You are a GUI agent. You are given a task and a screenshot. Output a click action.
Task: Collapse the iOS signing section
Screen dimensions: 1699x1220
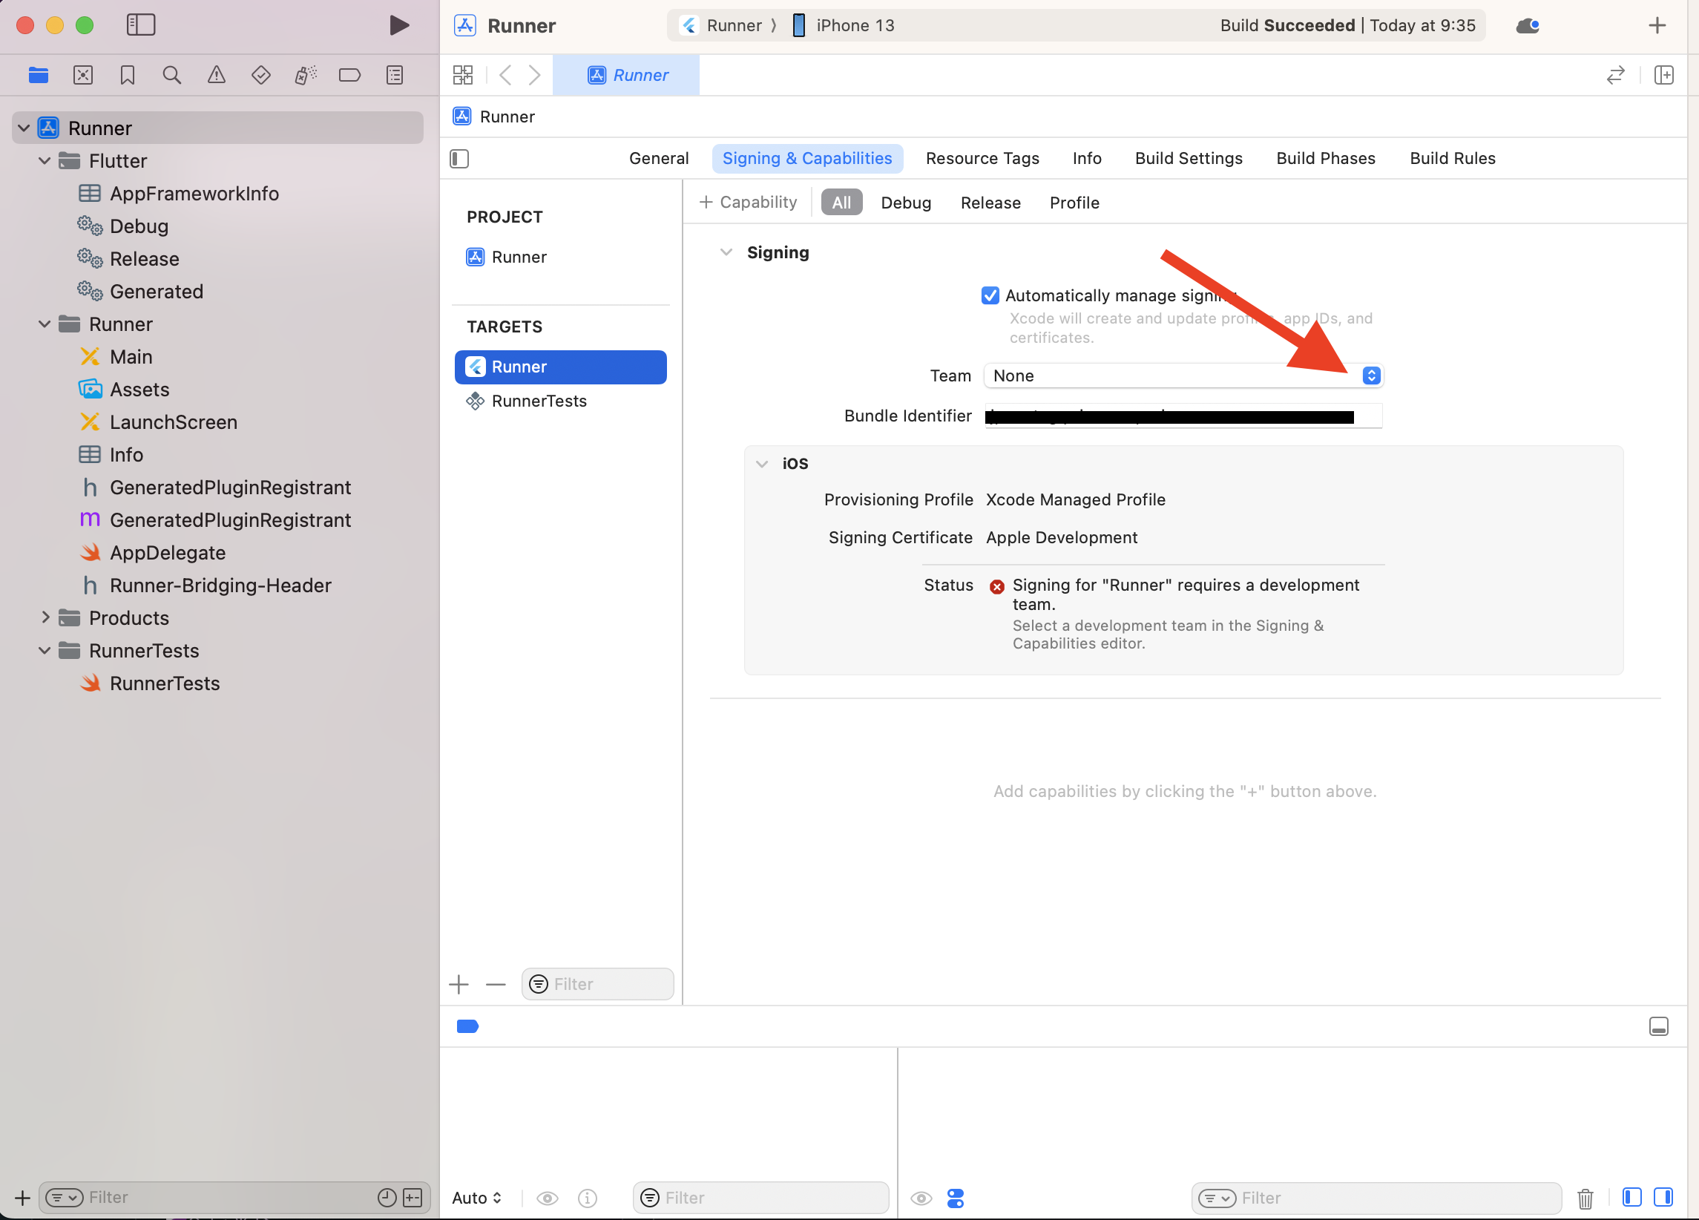(762, 464)
